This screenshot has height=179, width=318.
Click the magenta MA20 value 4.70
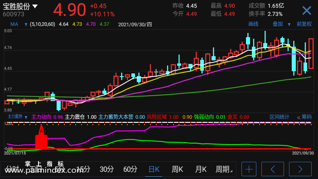[x=91, y=24]
